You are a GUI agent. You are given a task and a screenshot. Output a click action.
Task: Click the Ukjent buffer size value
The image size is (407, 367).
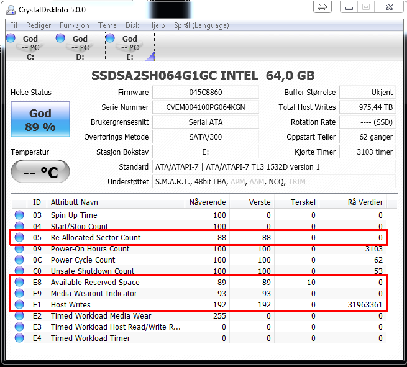[368, 93]
